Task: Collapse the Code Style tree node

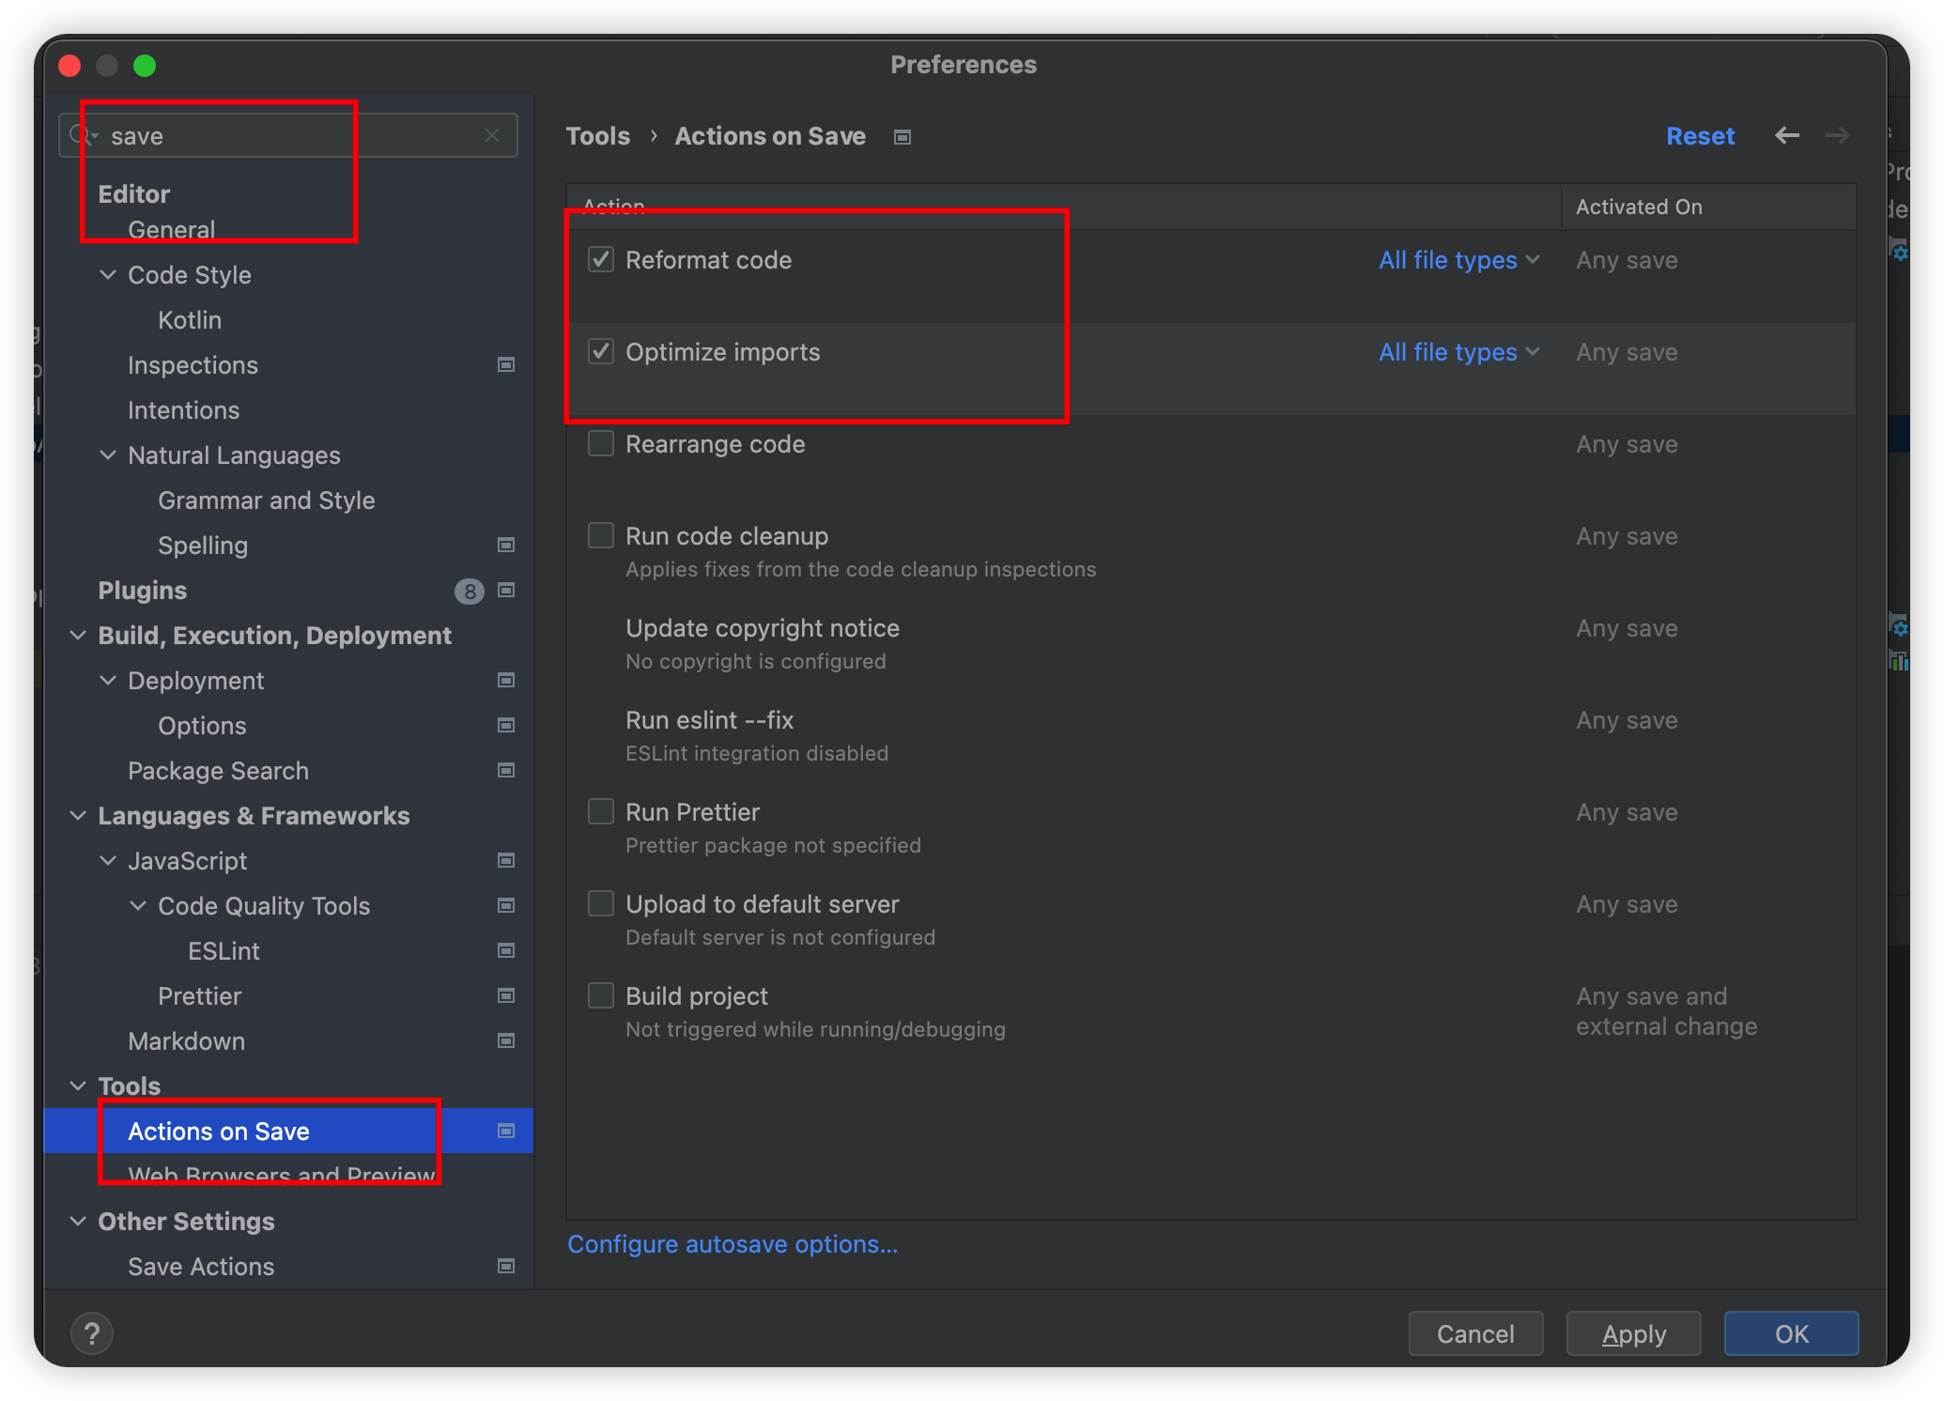Action: click(108, 274)
